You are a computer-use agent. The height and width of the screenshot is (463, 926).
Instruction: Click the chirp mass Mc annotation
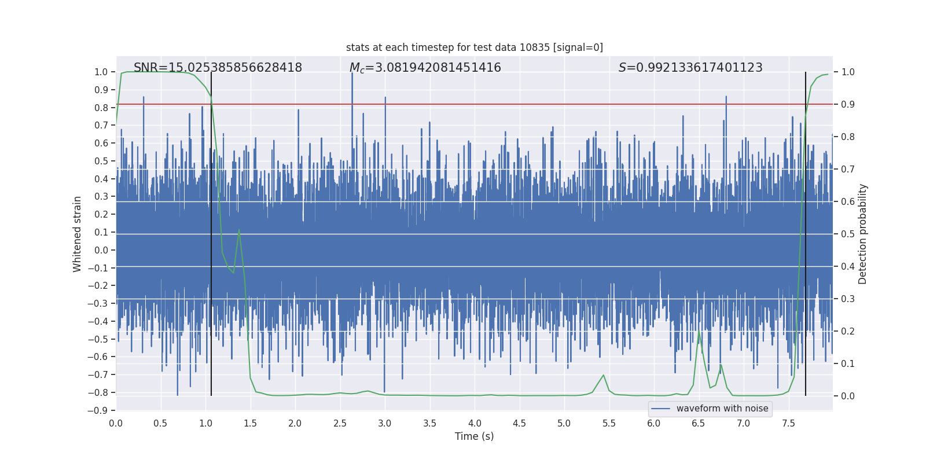coord(425,68)
